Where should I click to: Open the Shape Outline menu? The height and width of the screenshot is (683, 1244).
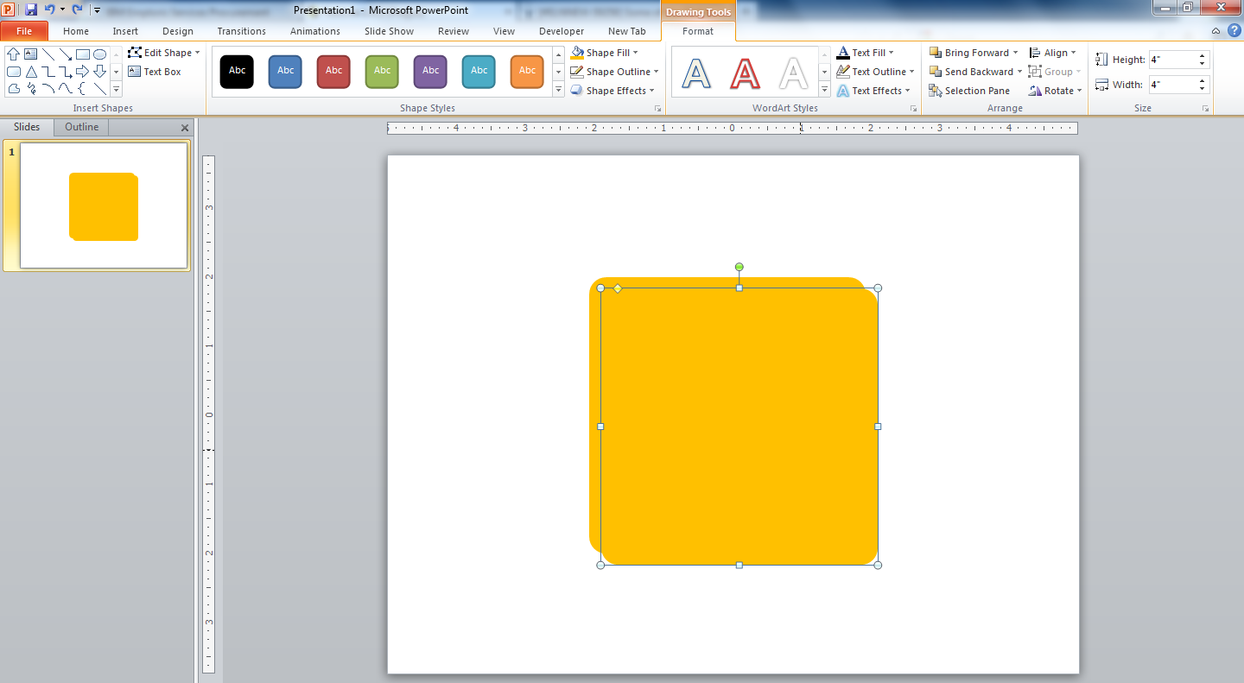click(x=615, y=72)
